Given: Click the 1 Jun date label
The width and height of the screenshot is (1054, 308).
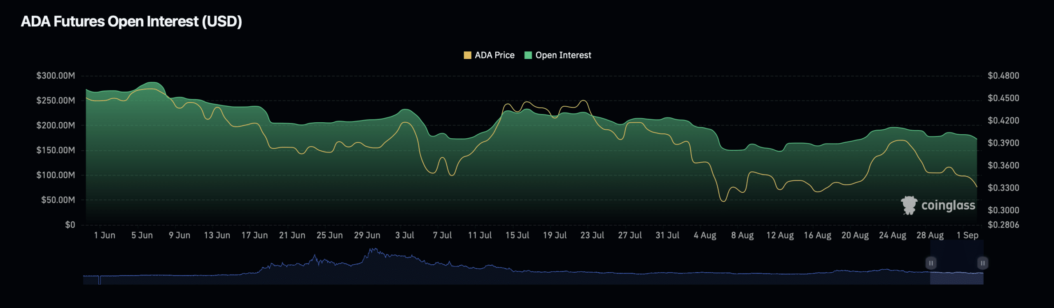Looking at the screenshot, I should [x=105, y=235].
